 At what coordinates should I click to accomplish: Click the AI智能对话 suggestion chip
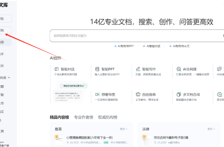152,46
